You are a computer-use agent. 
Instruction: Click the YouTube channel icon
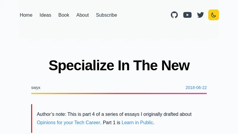click(187, 15)
